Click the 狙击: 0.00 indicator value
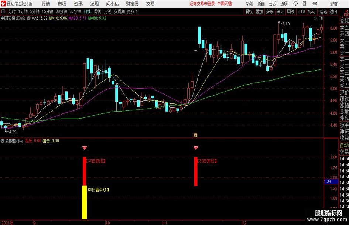The width and height of the screenshot is (349, 225). tap(51, 141)
